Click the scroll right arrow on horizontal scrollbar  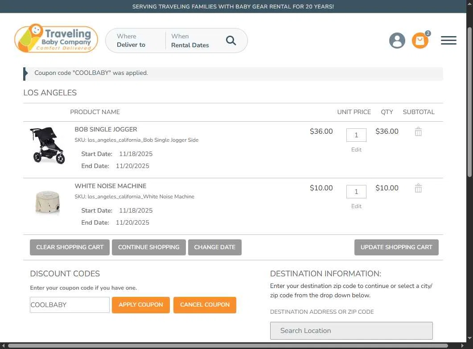pyautogui.click(x=462, y=346)
